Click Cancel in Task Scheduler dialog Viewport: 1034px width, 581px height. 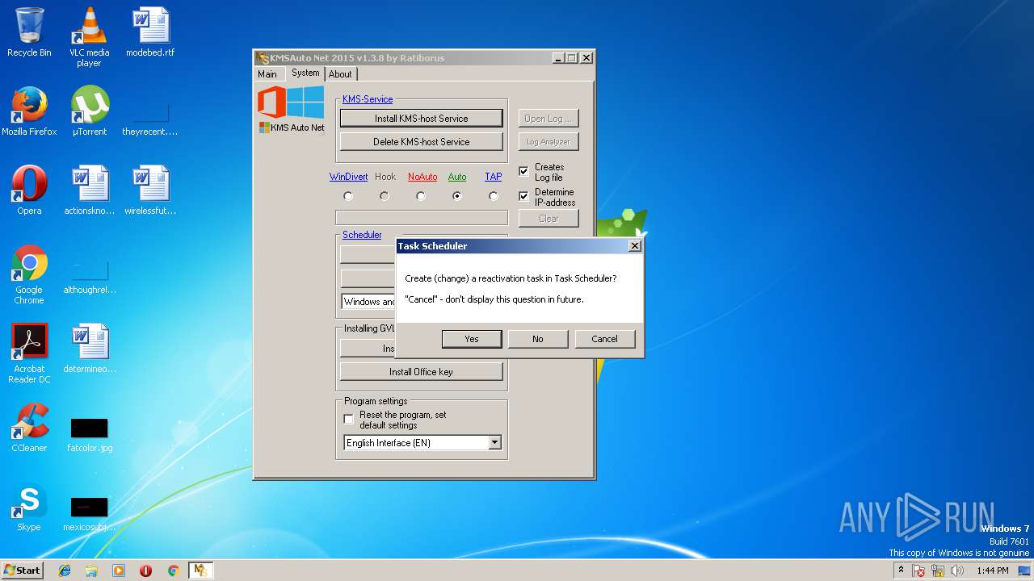(604, 339)
